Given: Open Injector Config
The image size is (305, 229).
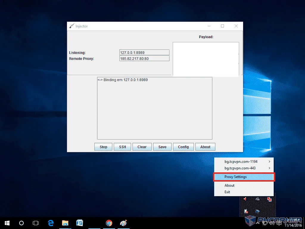Looking at the screenshot, I should coord(183,147).
